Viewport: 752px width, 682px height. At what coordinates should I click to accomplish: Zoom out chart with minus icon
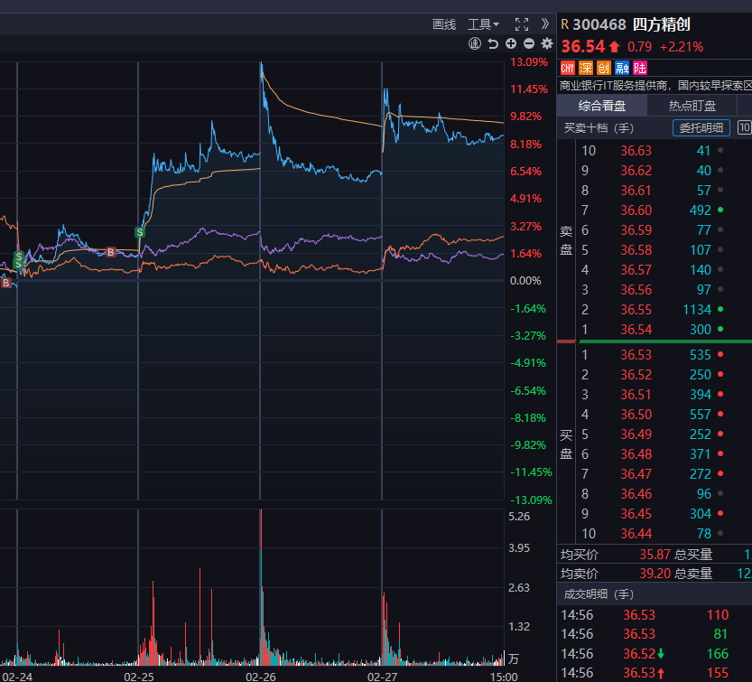(529, 43)
